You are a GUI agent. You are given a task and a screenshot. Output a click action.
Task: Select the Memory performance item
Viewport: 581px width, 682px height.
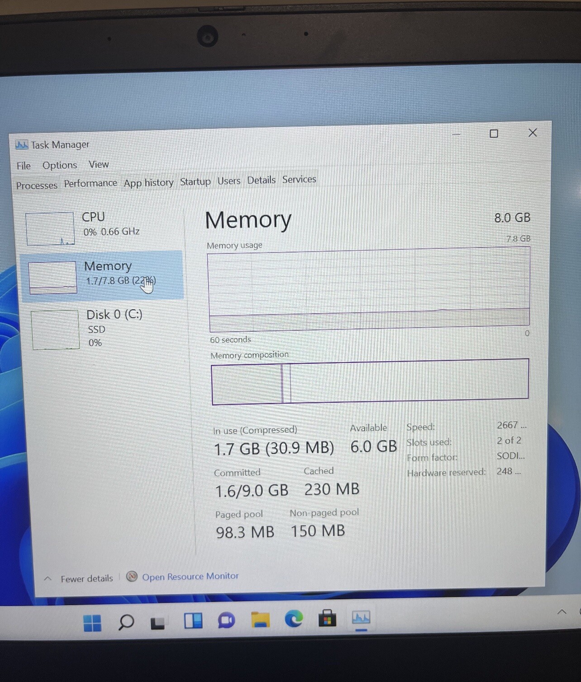[102, 275]
